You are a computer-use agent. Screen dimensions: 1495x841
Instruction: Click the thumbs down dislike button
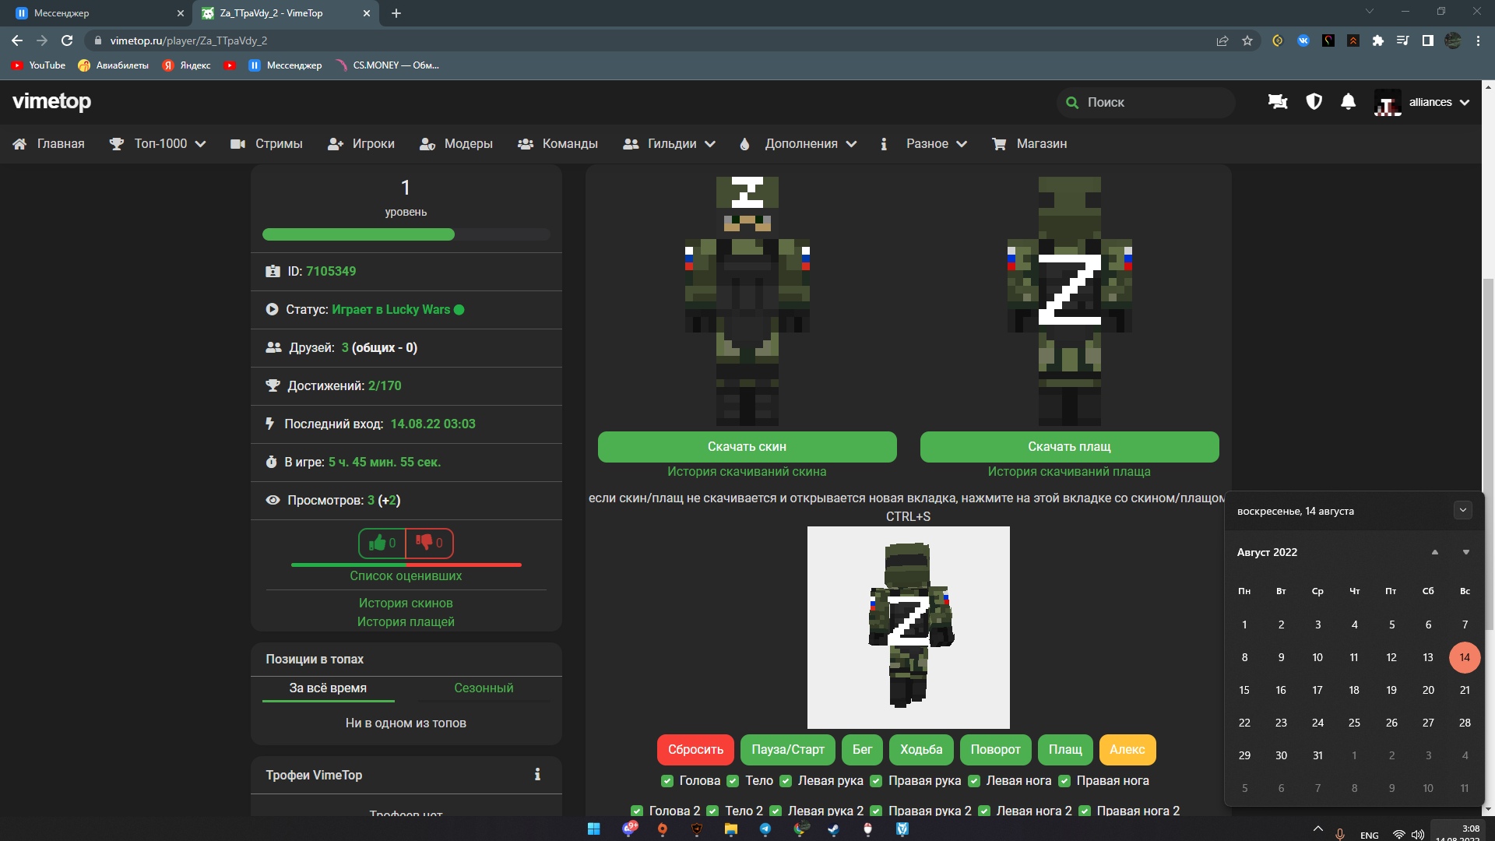click(x=429, y=543)
